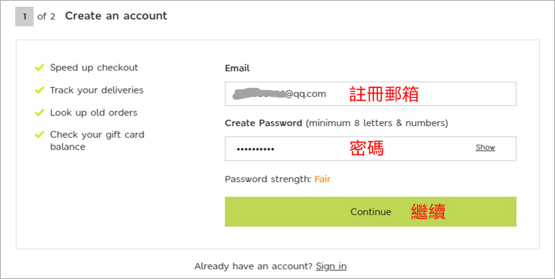
Task: Open the Sign in link
Action: click(331, 266)
